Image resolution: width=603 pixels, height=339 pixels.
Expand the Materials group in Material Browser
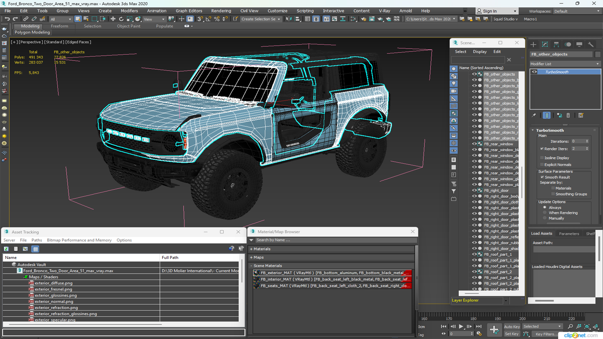[x=251, y=249]
